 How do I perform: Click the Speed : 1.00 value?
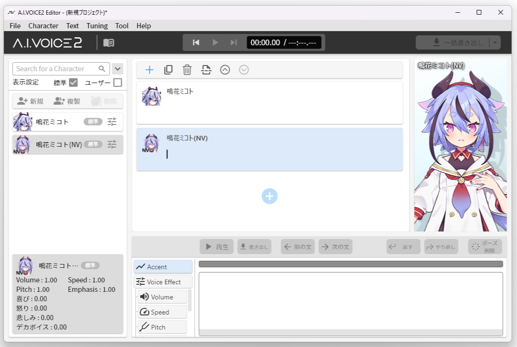point(86,280)
